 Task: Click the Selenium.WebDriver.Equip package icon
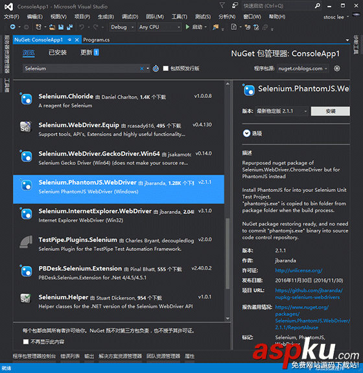pos(26,127)
